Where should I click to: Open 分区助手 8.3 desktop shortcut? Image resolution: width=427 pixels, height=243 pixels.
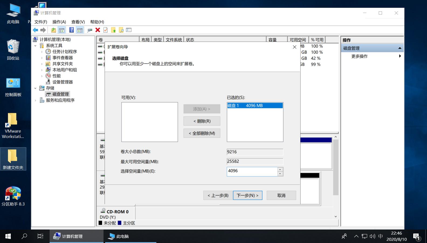tap(13, 196)
